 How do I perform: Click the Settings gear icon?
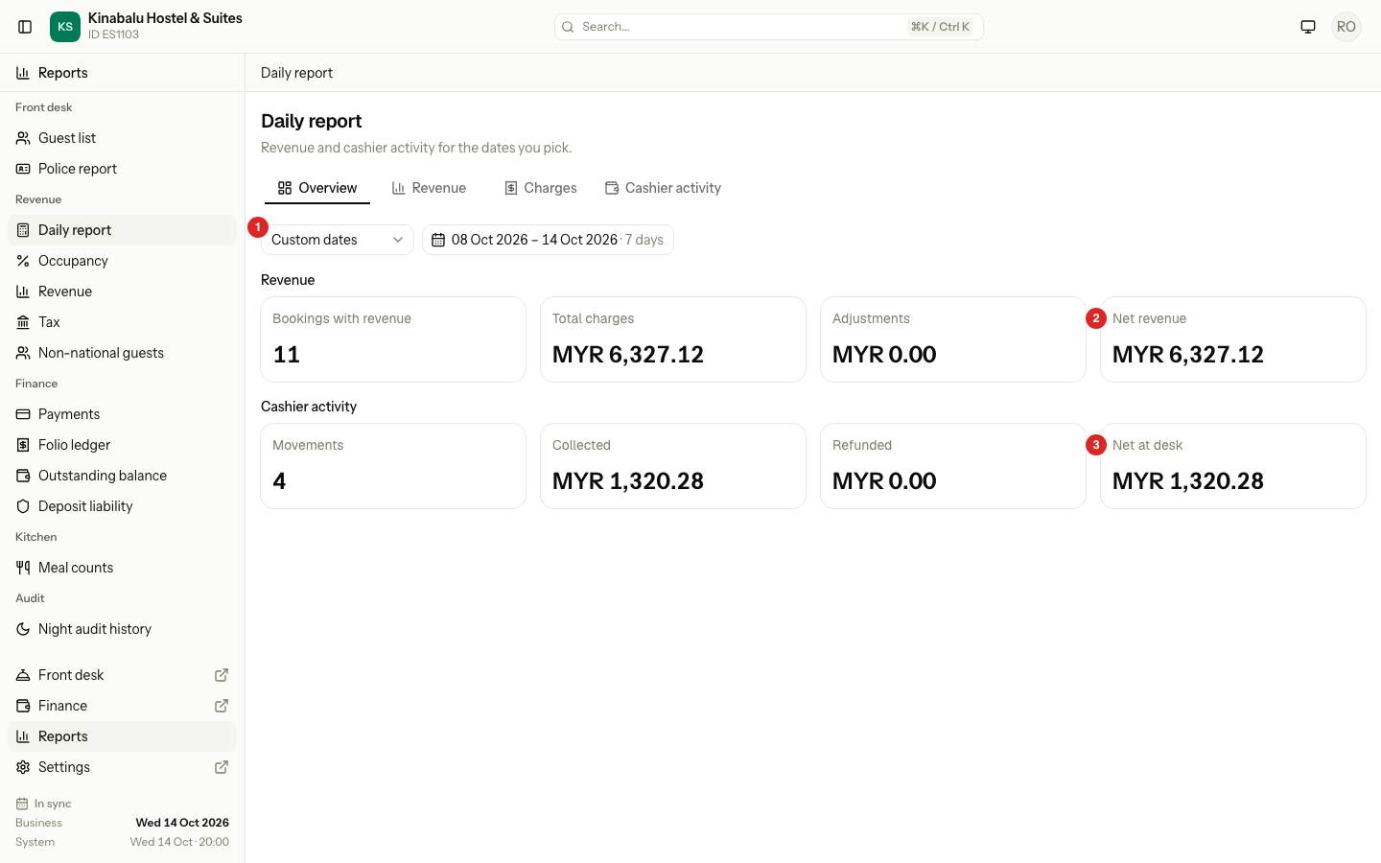(23, 767)
